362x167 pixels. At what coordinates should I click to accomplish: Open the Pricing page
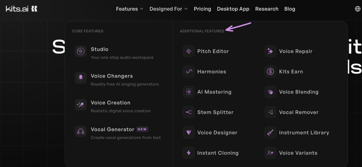202,9
